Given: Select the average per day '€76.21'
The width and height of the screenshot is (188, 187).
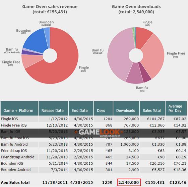Looking at the screenshot, I should pos(180,163).
